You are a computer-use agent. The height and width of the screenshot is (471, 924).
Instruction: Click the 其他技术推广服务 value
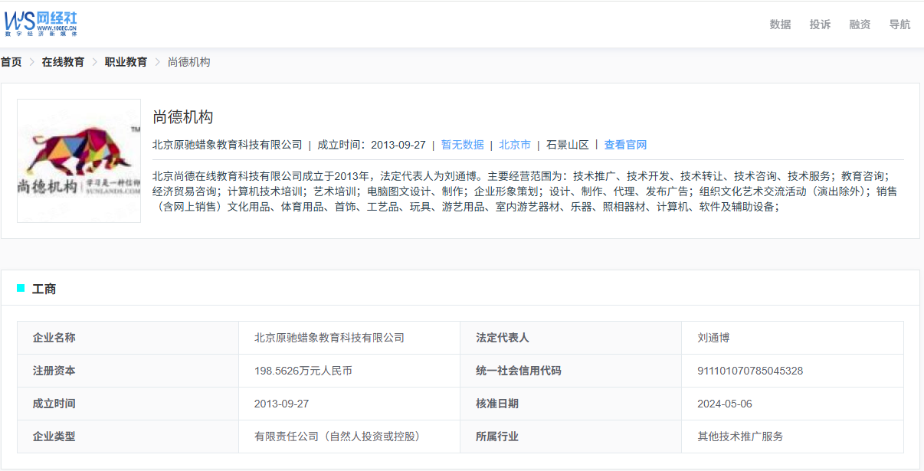(x=740, y=437)
